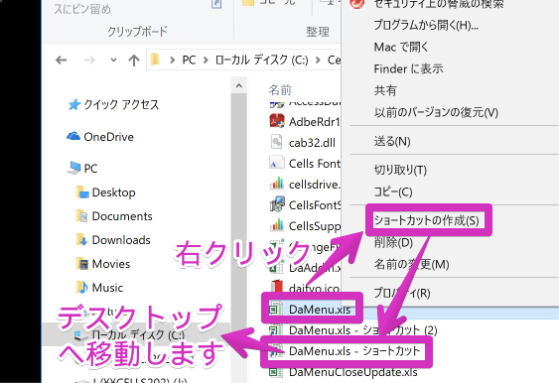Open the Music folder in sidebar
The width and height of the screenshot is (559, 383).
pyautogui.click(x=107, y=288)
